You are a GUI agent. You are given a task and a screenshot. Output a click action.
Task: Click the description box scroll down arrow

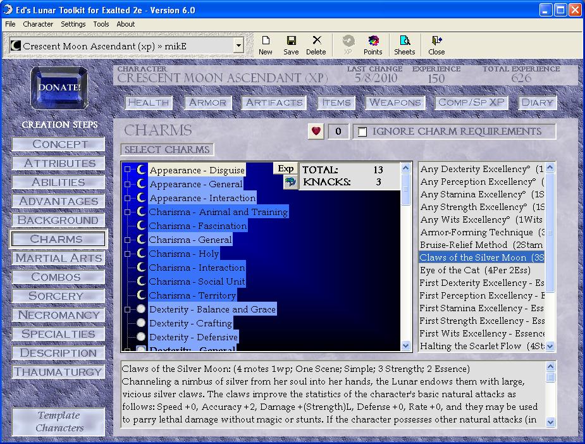[x=550, y=422]
